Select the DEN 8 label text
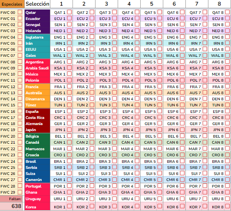231x211 pixels. [x=218, y=99]
